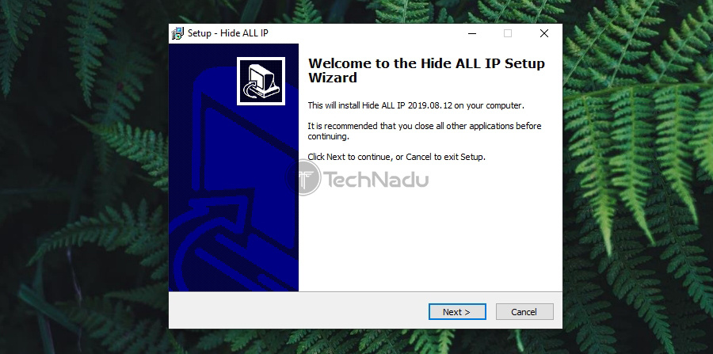Click the Welcome to Setup Wizard heading
Screen dimensions: 713x354
click(426, 70)
